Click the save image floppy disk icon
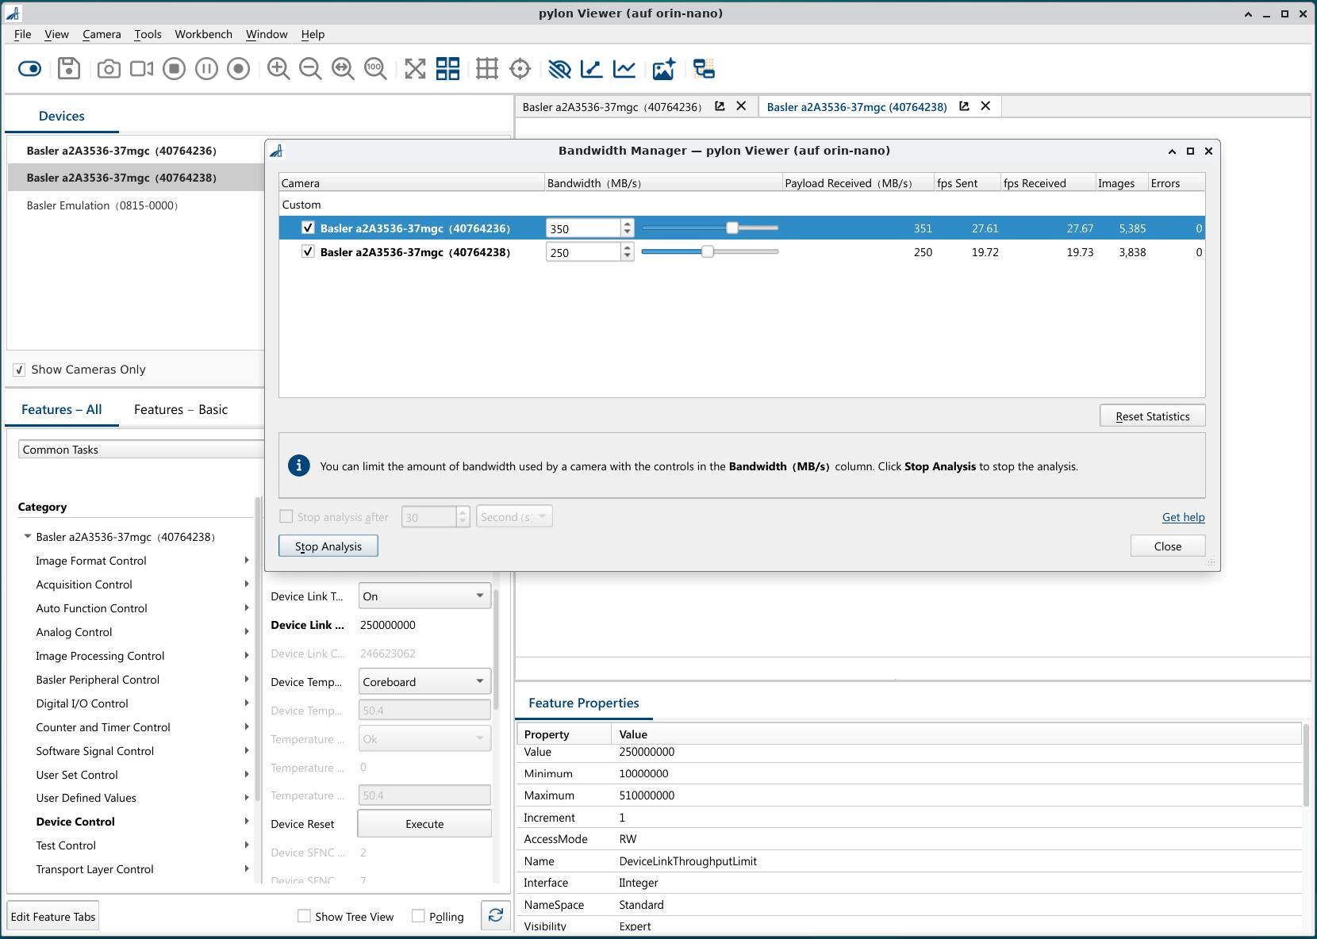1317x939 pixels. pos(70,69)
